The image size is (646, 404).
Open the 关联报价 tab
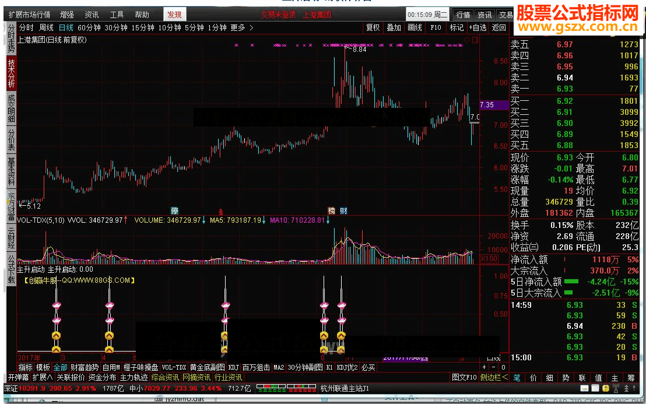[71, 377]
